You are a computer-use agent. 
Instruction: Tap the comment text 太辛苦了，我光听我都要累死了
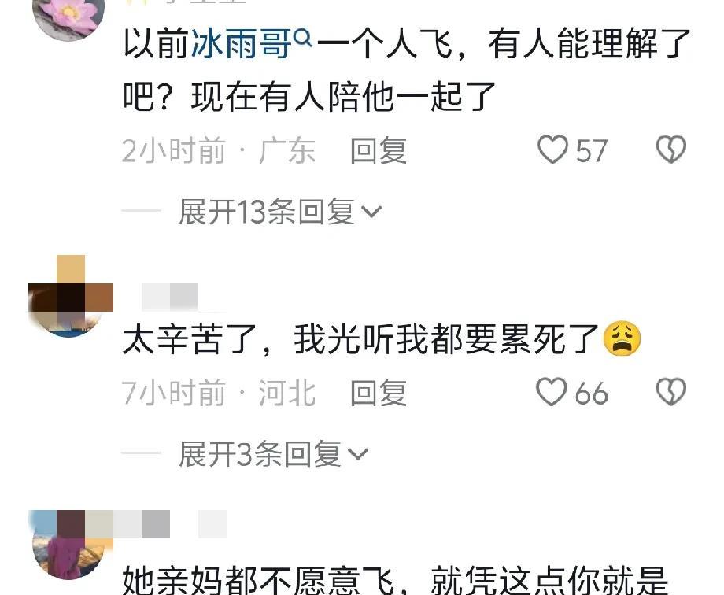(361, 339)
